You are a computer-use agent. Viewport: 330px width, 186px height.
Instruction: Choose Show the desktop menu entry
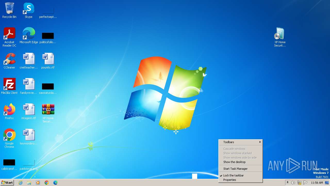pyautogui.click(x=241, y=162)
